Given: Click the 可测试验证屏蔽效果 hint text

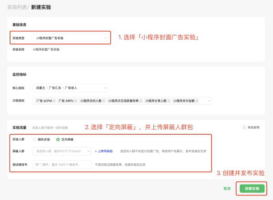Looking at the screenshot, I should (x=120, y=165).
